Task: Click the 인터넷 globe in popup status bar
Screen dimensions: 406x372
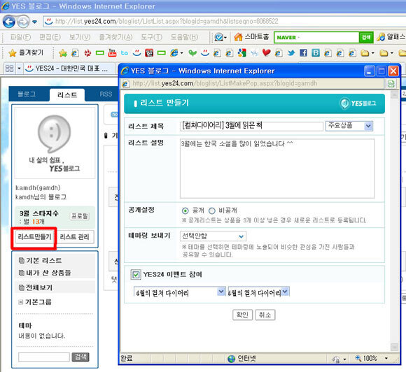Action: [x=231, y=359]
